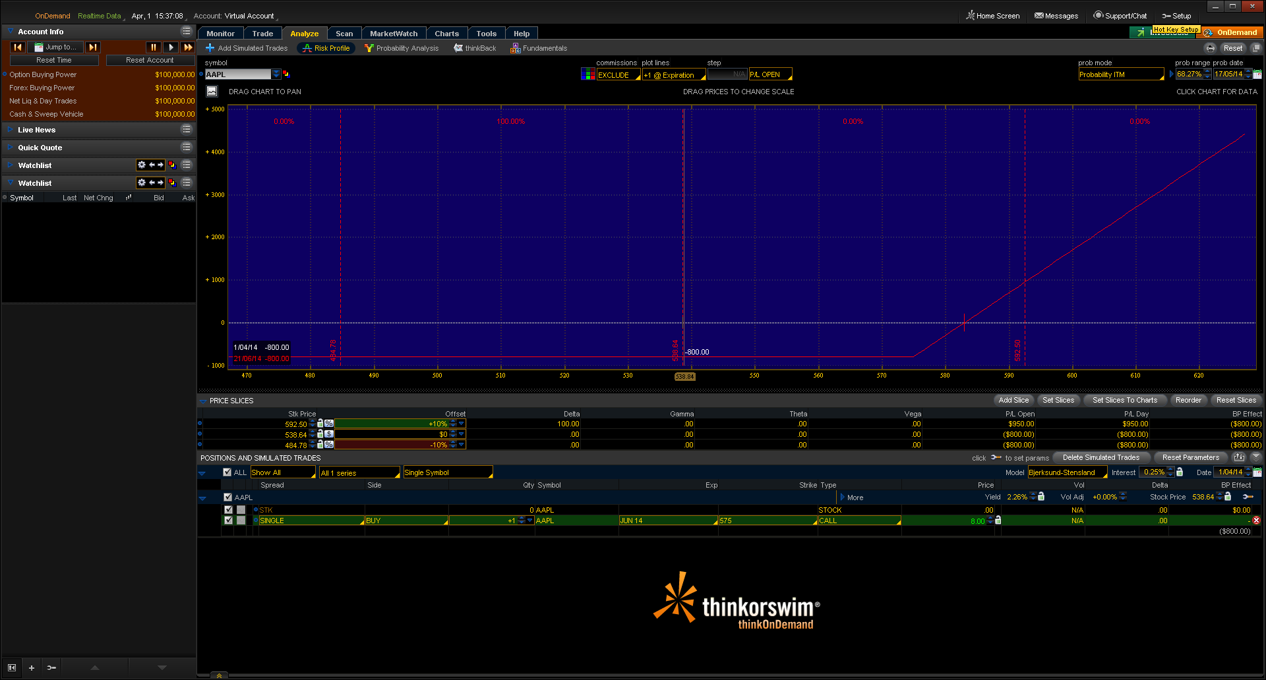Toggle the AAPL group checkbox
Screen dimensions: 1266x680
(228, 497)
